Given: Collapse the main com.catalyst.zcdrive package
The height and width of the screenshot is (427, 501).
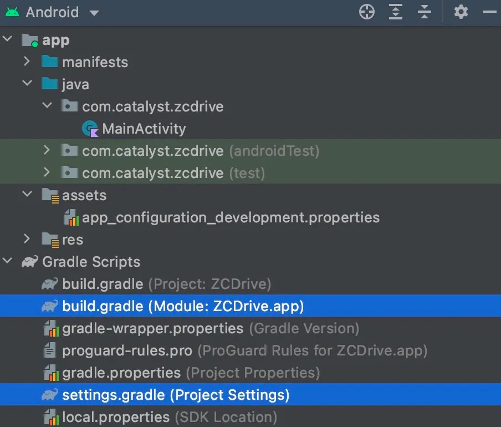Looking at the screenshot, I should (47, 105).
